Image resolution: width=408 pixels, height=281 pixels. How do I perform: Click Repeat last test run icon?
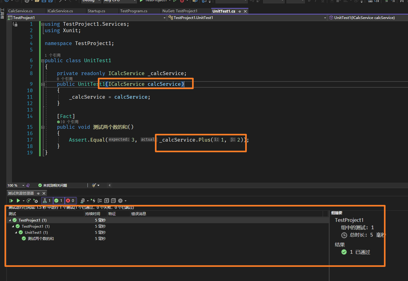(29, 201)
